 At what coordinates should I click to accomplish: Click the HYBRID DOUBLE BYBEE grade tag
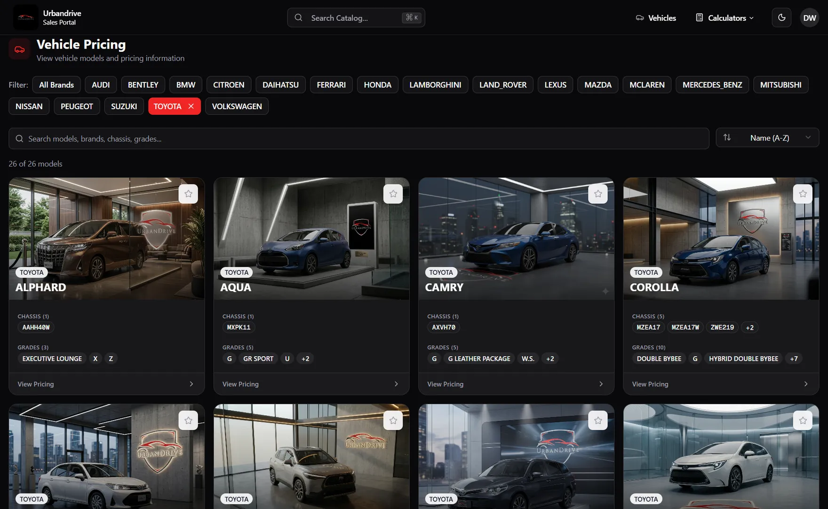click(743, 358)
